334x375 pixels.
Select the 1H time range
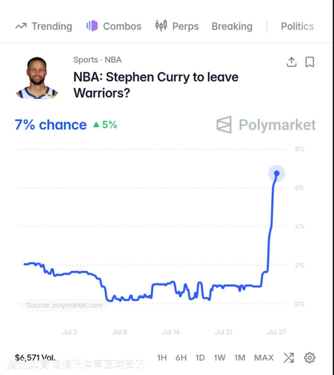[162, 358]
